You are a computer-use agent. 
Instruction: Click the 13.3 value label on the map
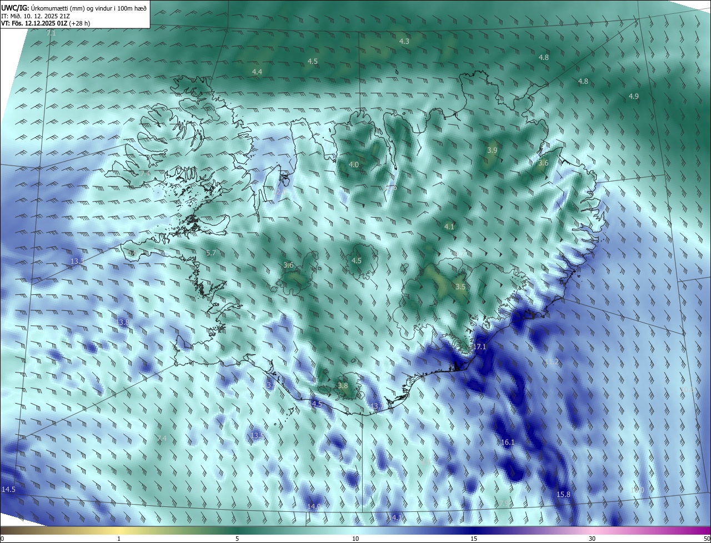click(x=77, y=261)
